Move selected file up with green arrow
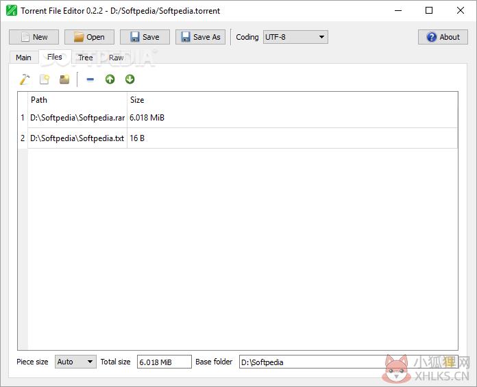 click(110, 79)
